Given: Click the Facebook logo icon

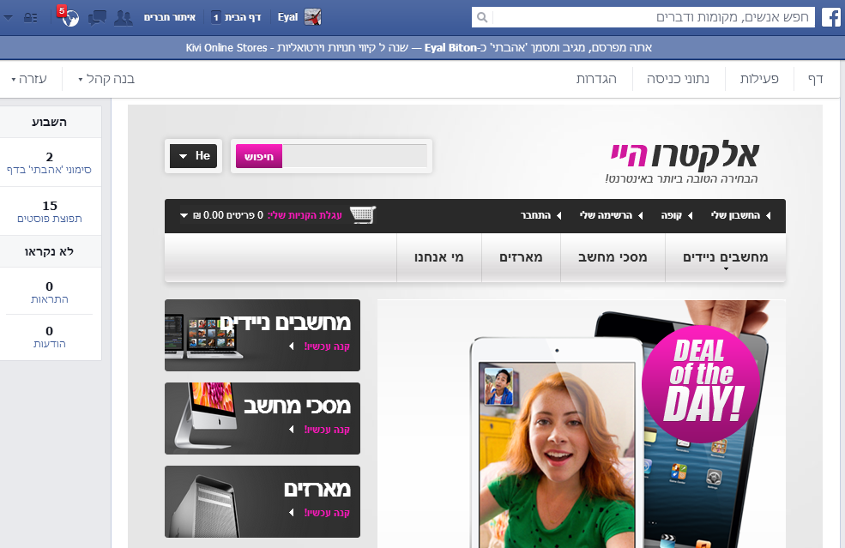Looking at the screenshot, I should tap(830, 17).
